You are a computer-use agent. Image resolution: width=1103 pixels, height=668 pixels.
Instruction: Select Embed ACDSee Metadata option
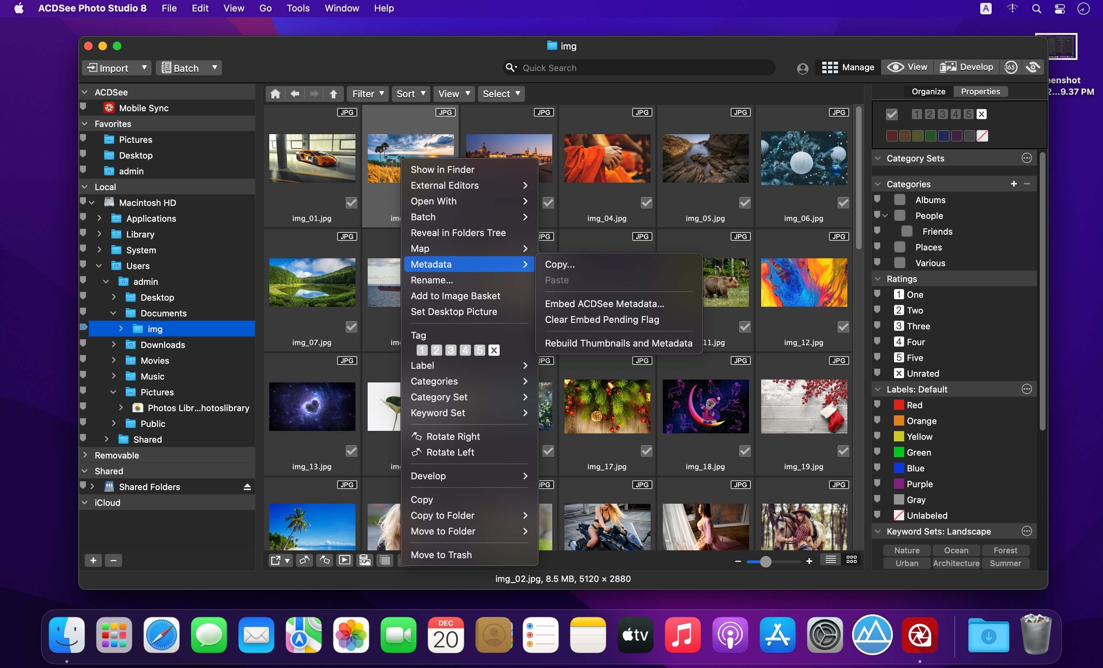(x=603, y=303)
